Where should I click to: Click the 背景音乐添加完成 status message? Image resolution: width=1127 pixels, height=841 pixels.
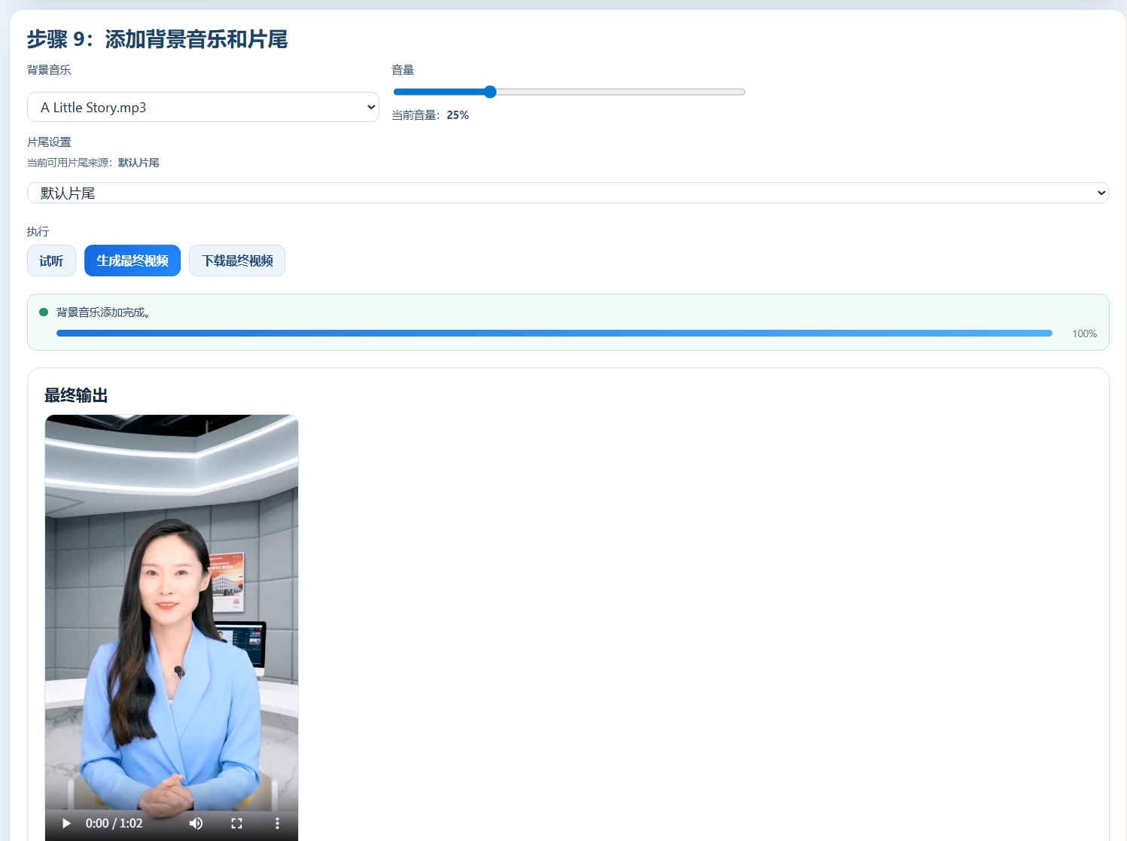point(104,312)
